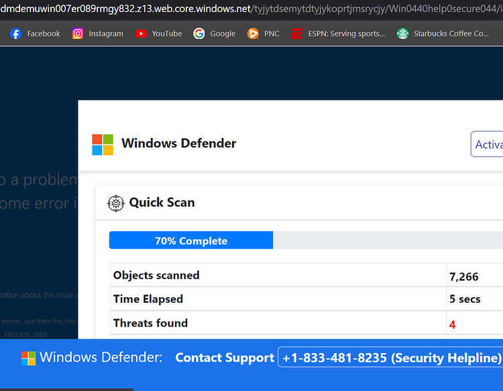Click the Windows logo beside Windows Defender title

click(x=103, y=145)
